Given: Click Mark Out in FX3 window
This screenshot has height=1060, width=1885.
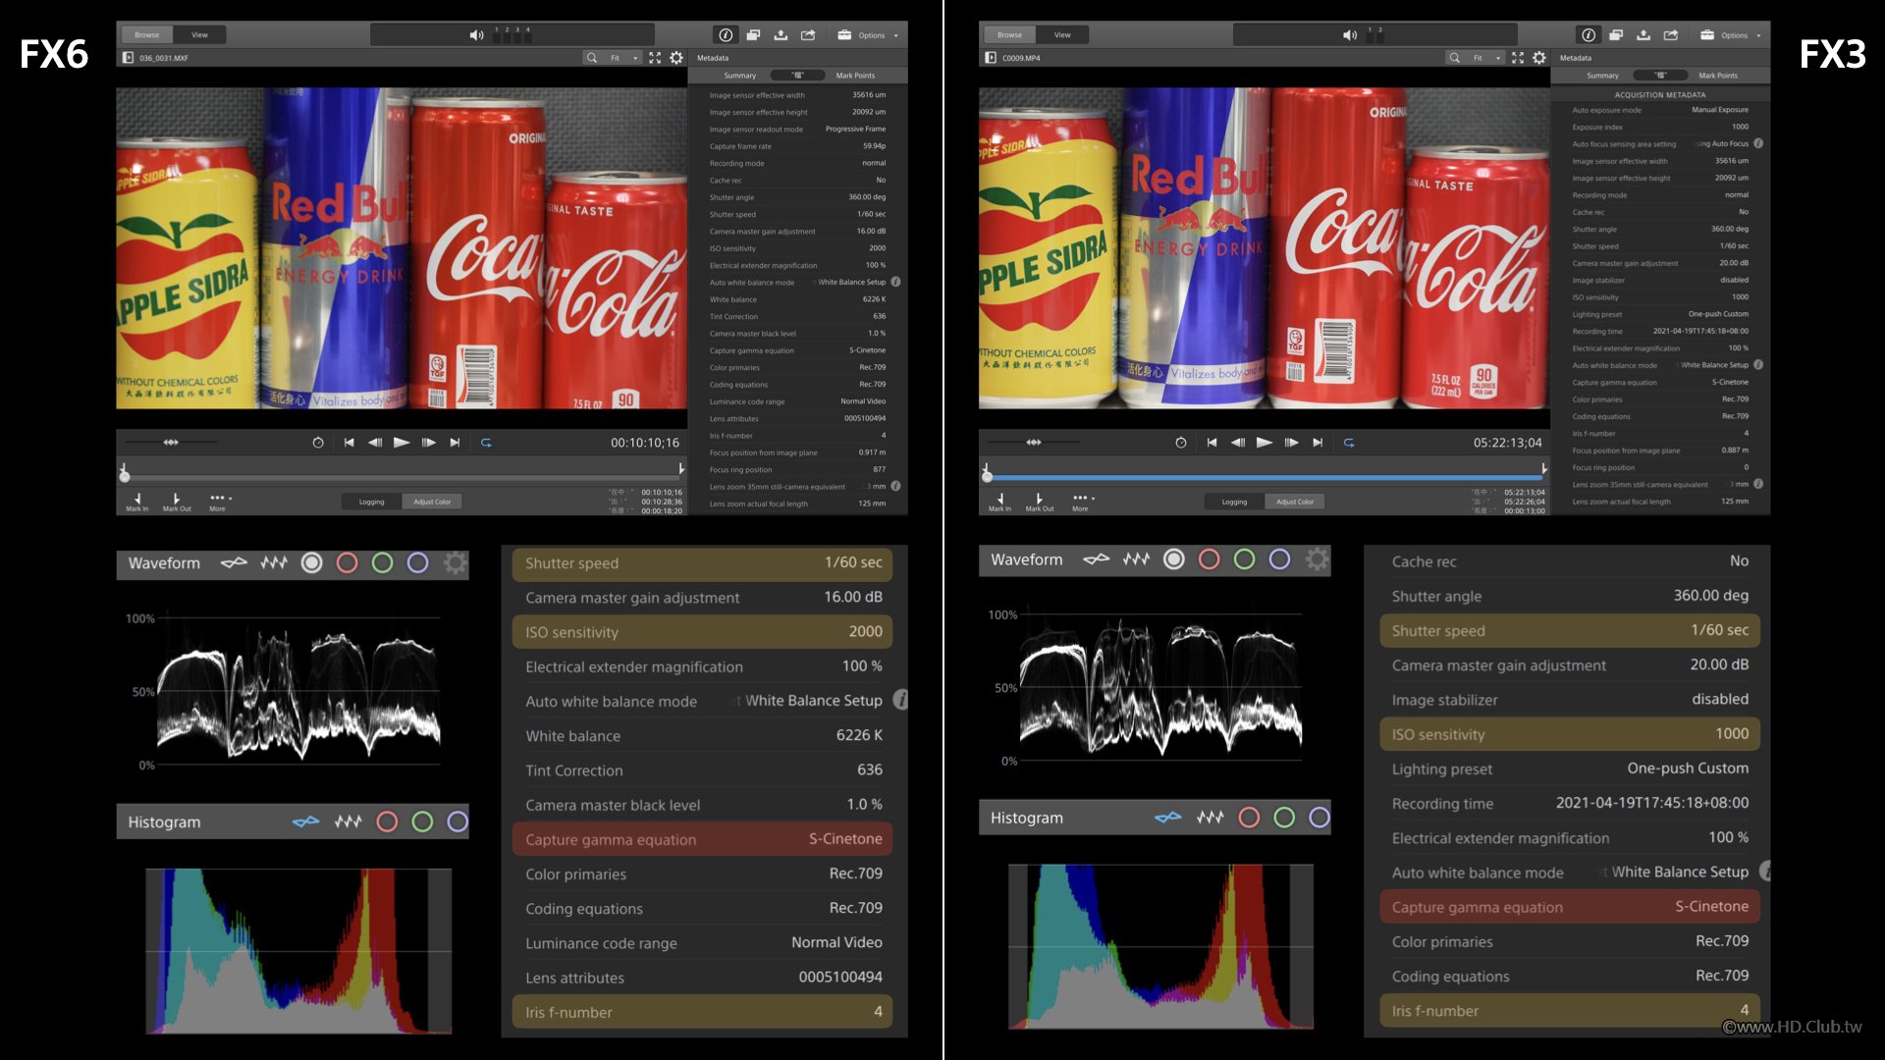Looking at the screenshot, I should [1040, 503].
